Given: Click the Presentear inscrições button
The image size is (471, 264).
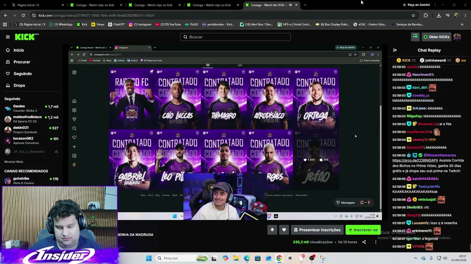Looking at the screenshot, I should coord(317,230).
